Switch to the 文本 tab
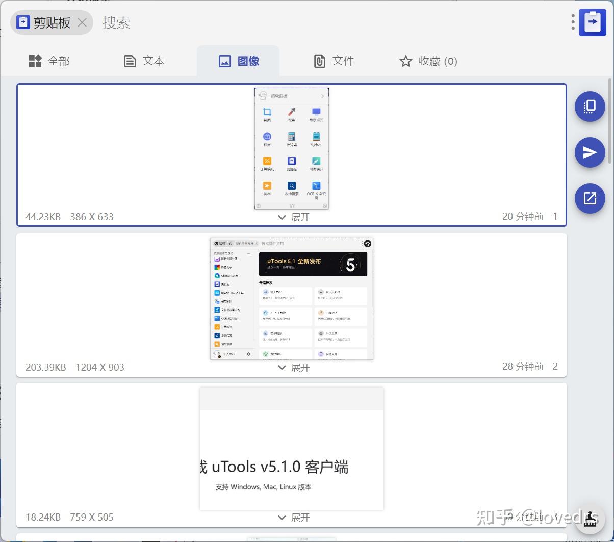 [x=143, y=61]
